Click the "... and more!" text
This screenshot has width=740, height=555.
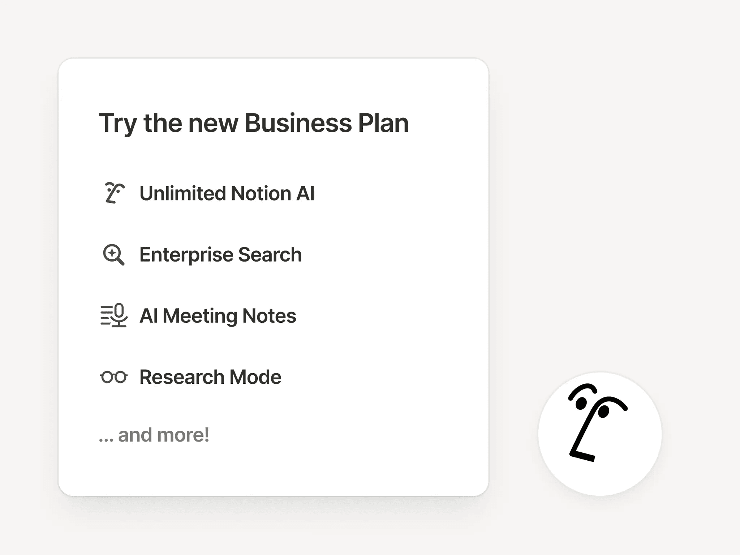154,435
